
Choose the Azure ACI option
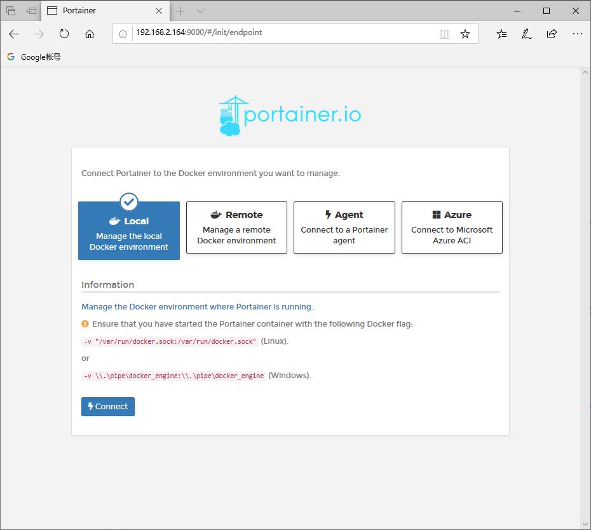pyautogui.click(x=452, y=228)
